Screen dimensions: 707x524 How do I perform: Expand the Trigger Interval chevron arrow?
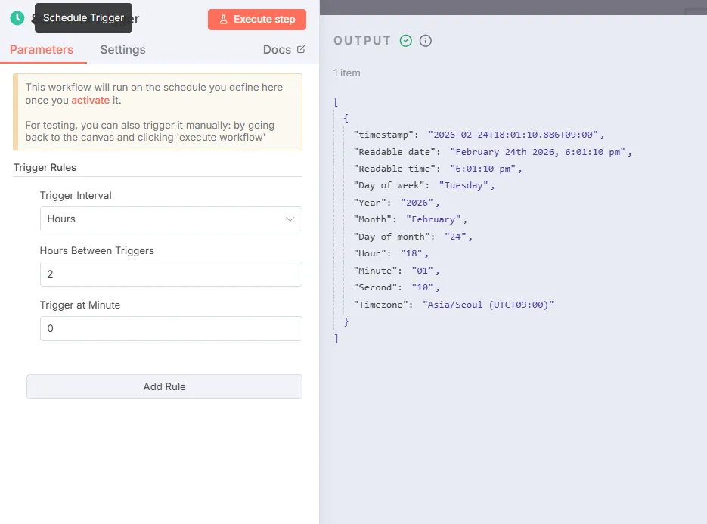click(x=290, y=219)
